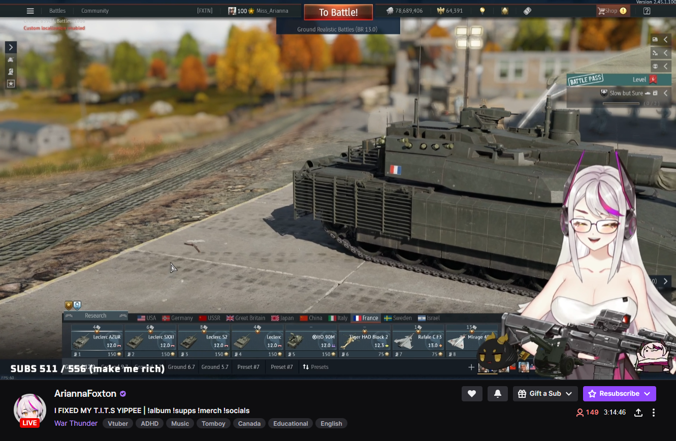Viewport: 676px width, 441px height.
Task: Follow the channel with the heart icon
Action: click(x=472, y=394)
